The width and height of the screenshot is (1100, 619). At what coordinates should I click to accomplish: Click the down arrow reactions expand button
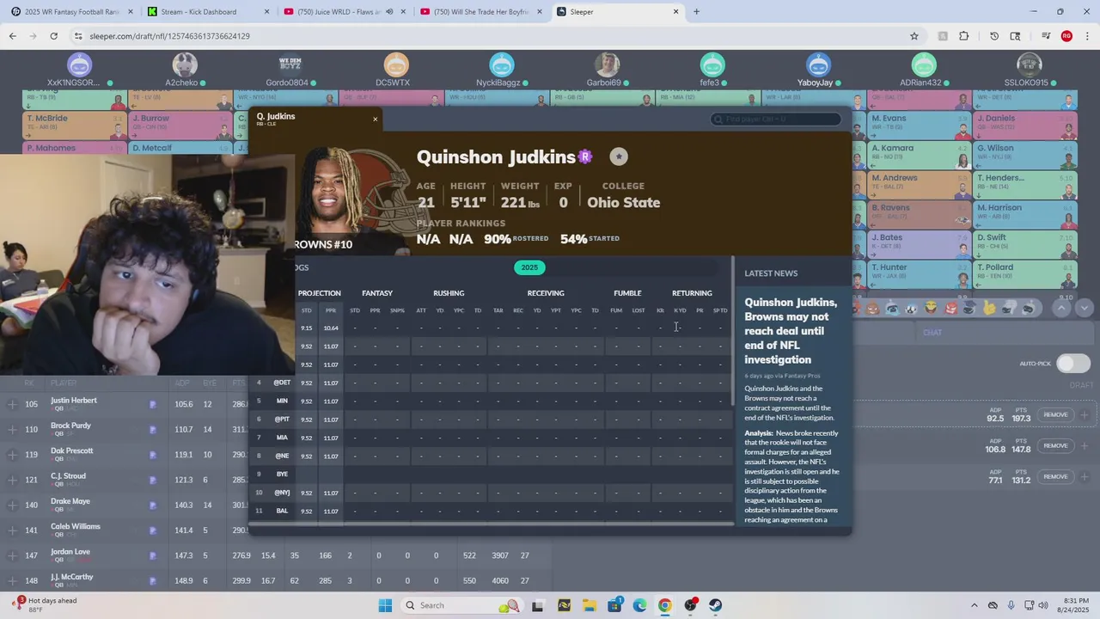tap(1085, 308)
